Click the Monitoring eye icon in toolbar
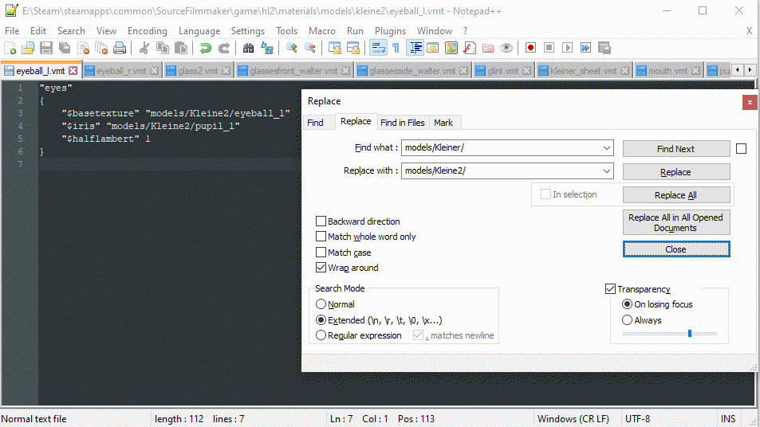Image resolution: width=760 pixels, height=427 pixels. (506, 49)
